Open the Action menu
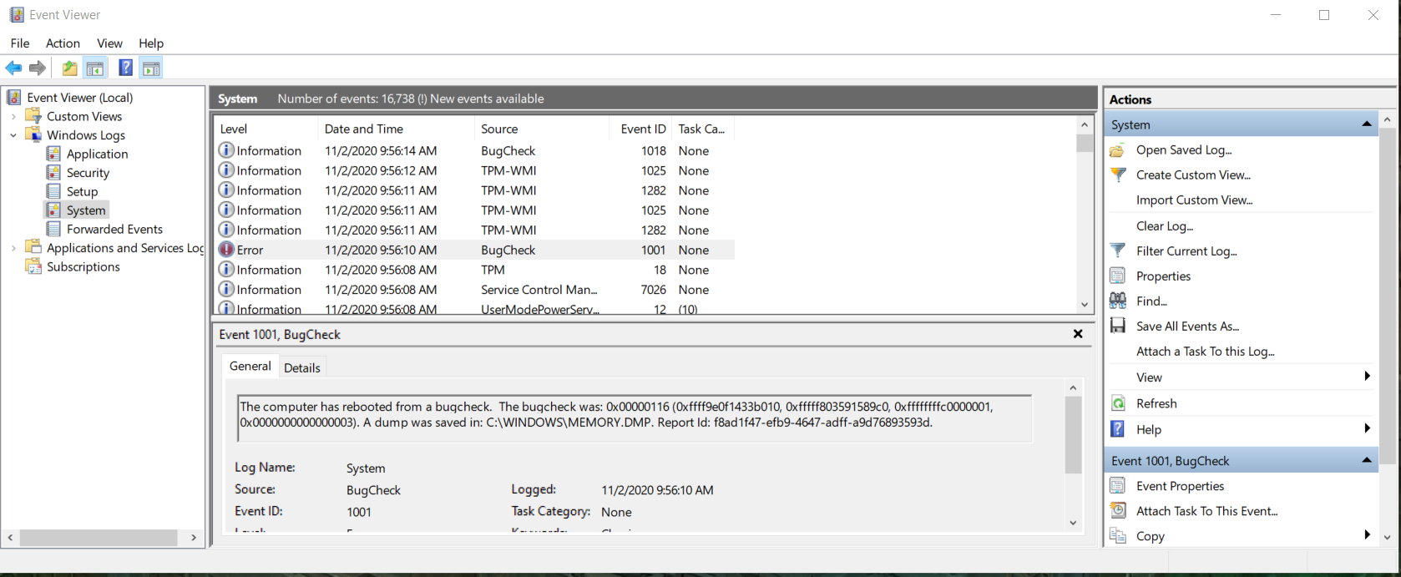 pyautogui.click(x=63, y=43)
